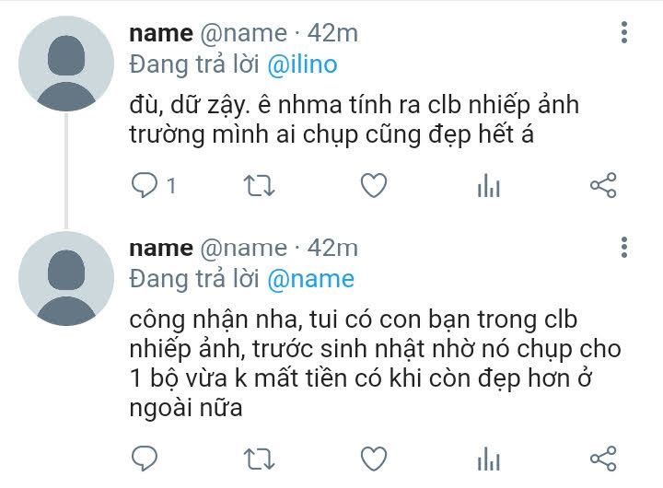Open the first tweet author's bold name

coord(161,33)
